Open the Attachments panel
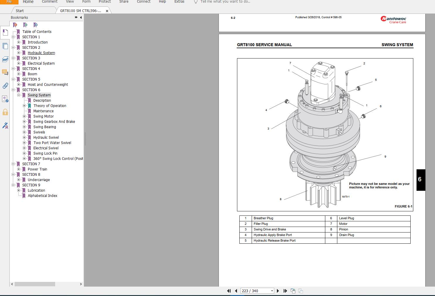The height and width of the screenshot is (296, 435). 5,86
